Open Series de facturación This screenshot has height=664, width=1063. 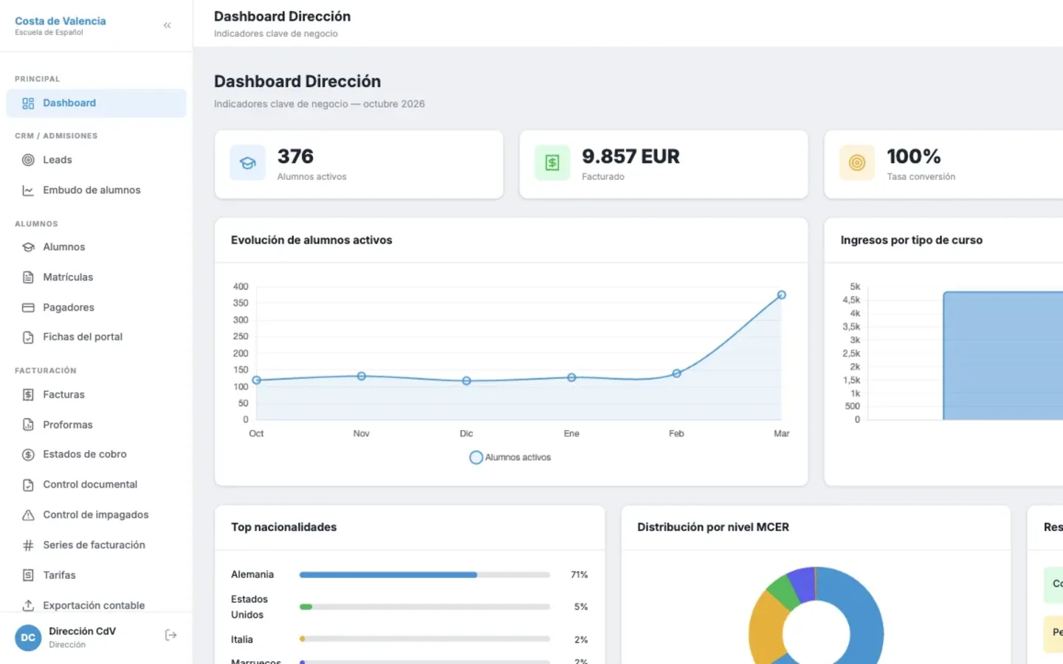coord(96,545)
